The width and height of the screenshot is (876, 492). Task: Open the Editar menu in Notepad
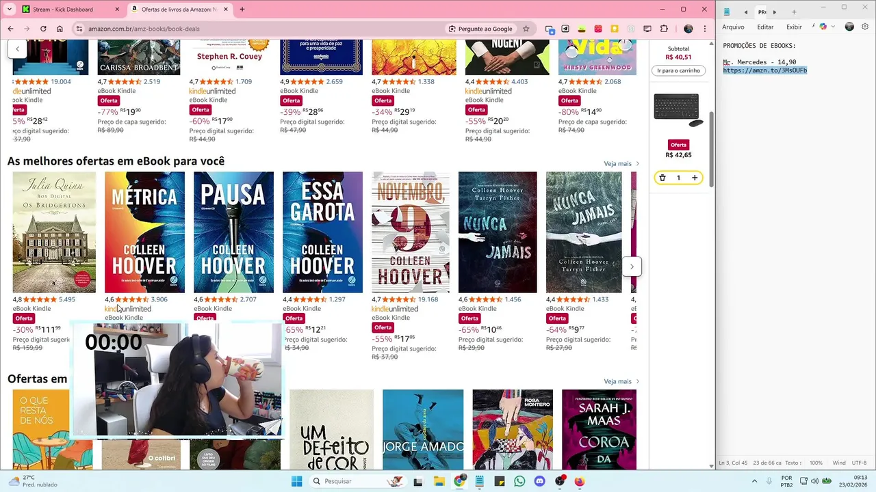(x=765, y=27)
